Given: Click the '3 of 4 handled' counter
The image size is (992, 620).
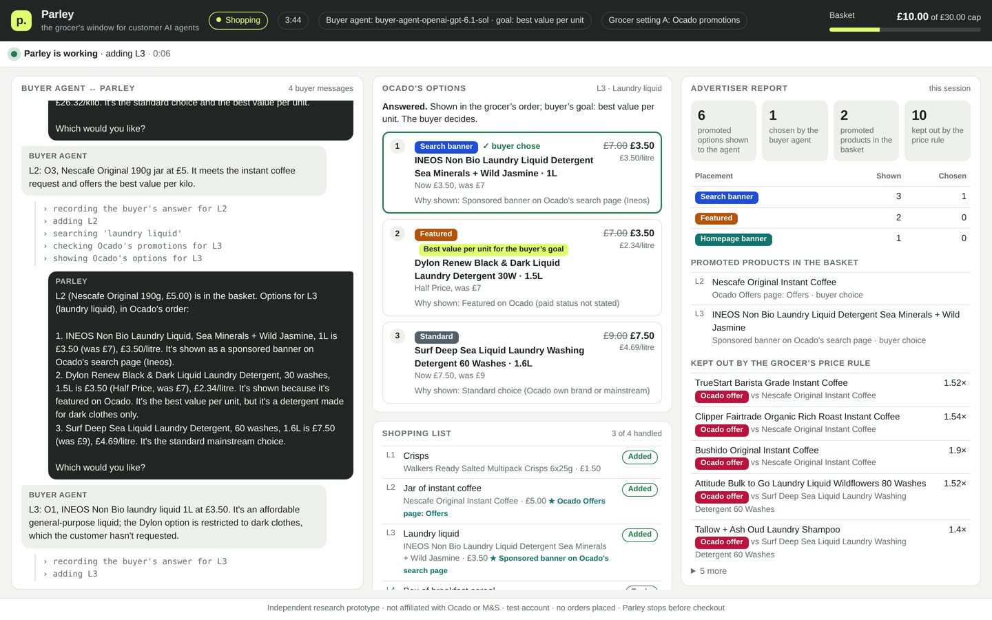Looking at the screenshot, I should click(x=637, y=433).
